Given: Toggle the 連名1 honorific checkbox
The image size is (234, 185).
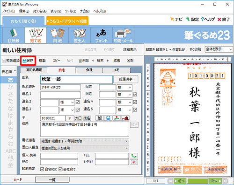Looking at the screenshot, I should (135, 95).
